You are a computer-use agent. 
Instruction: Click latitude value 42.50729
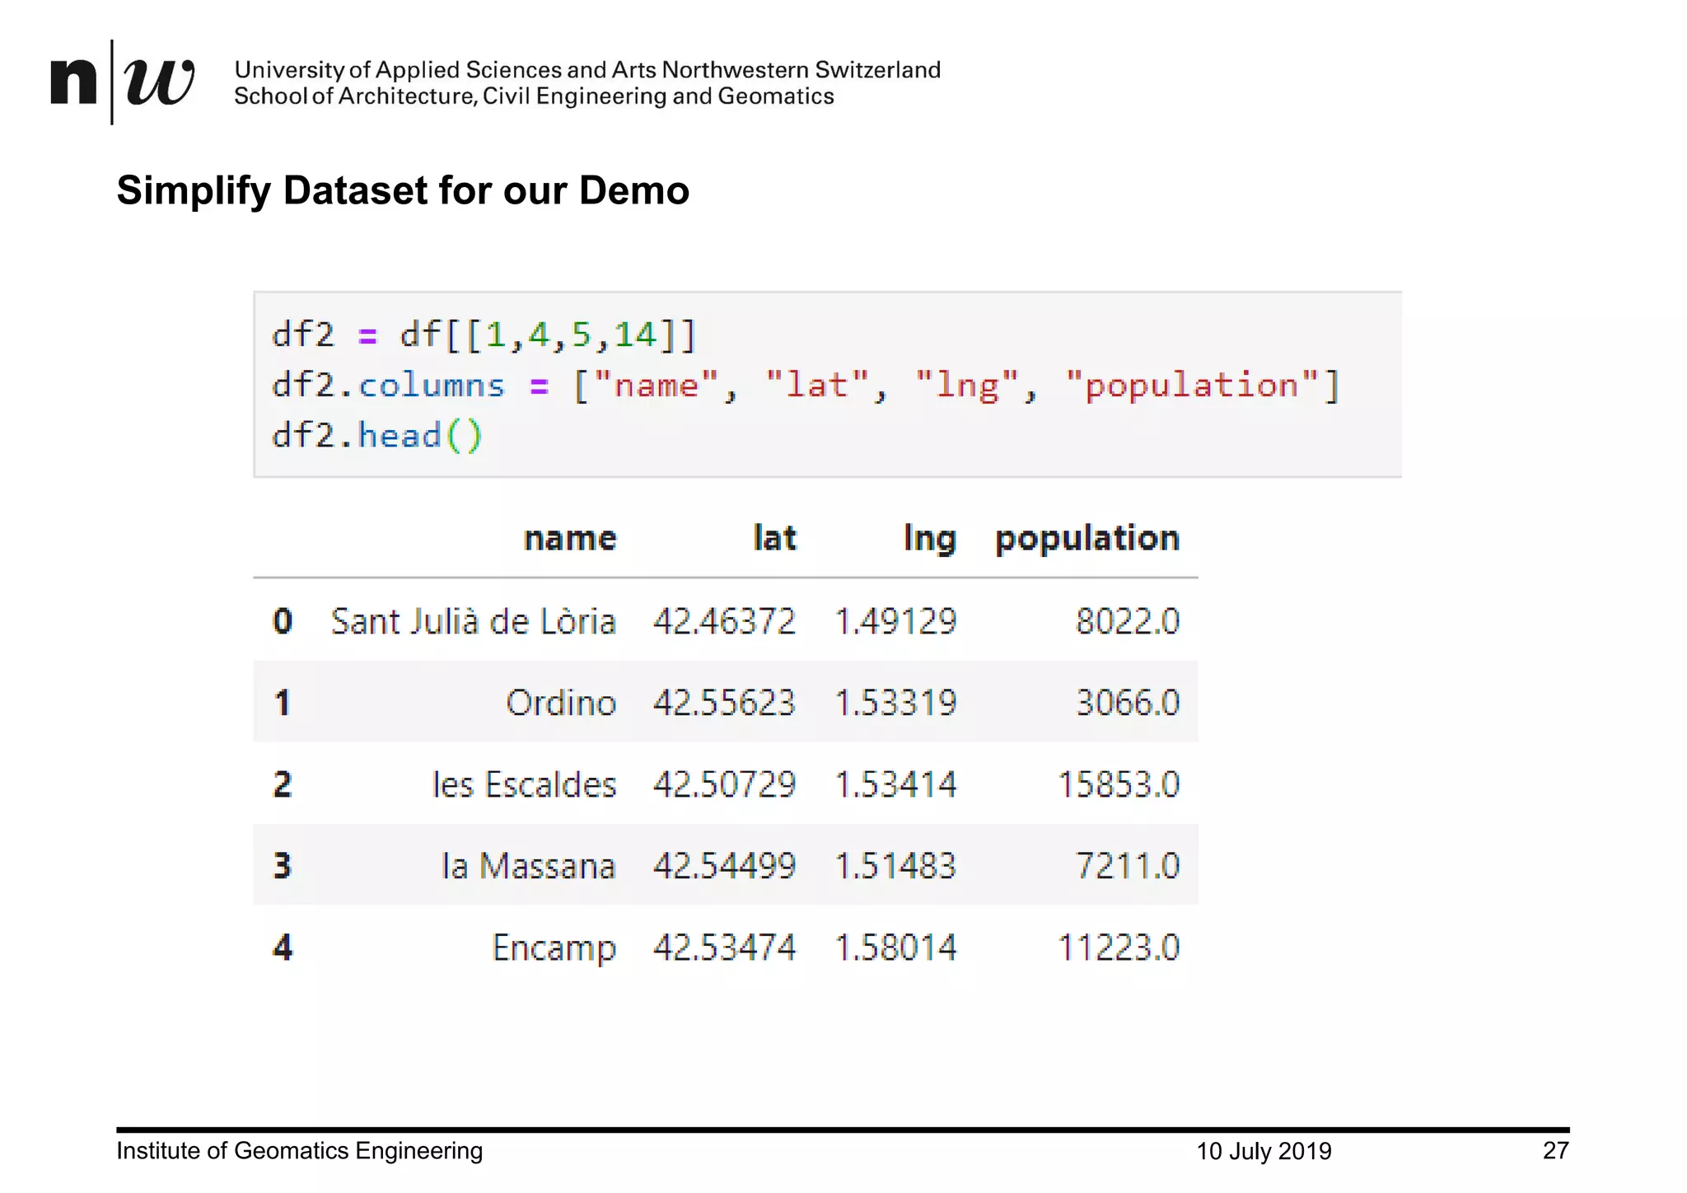pos(725,784)
